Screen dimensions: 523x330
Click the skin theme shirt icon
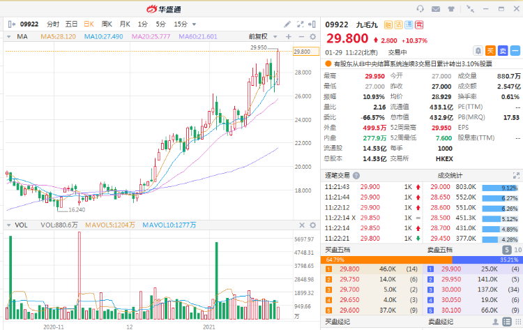(452, 9)
